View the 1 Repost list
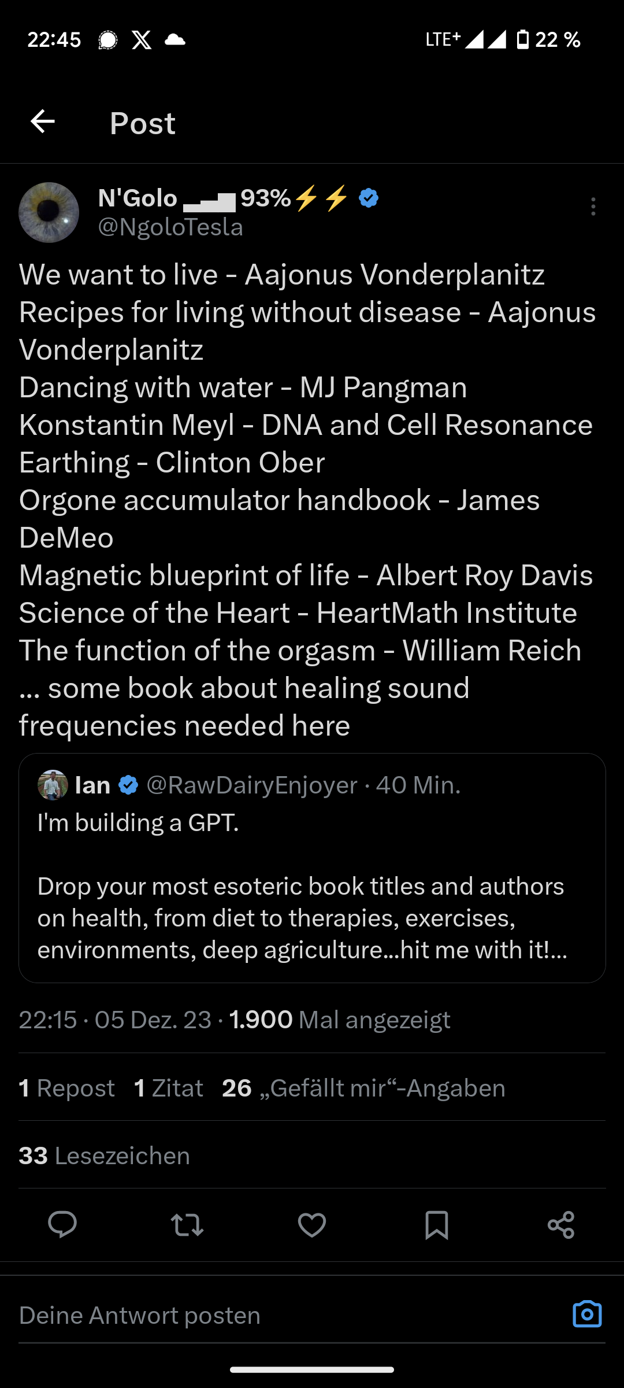Screen dimensions: 624x1388 67,1088
